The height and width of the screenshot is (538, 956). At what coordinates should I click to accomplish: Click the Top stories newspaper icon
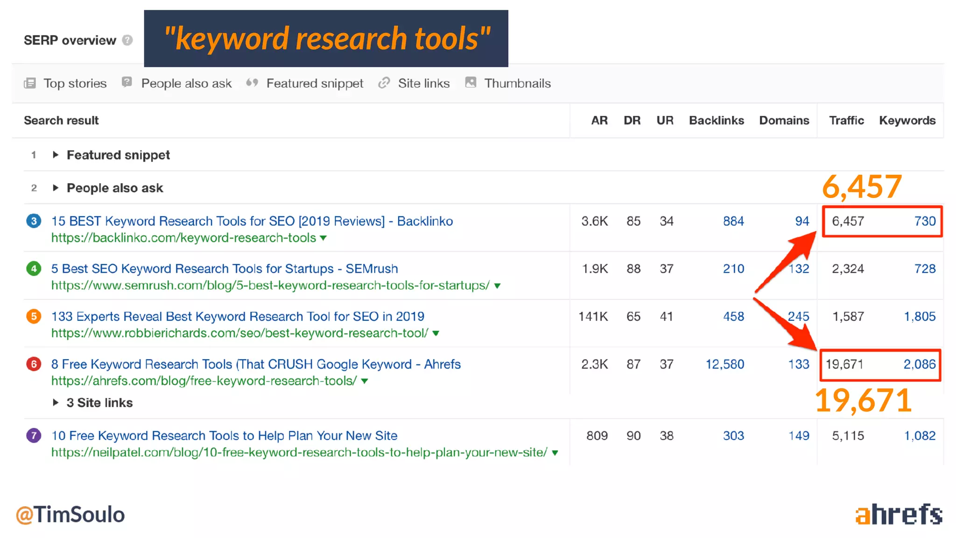click(30, 83)
